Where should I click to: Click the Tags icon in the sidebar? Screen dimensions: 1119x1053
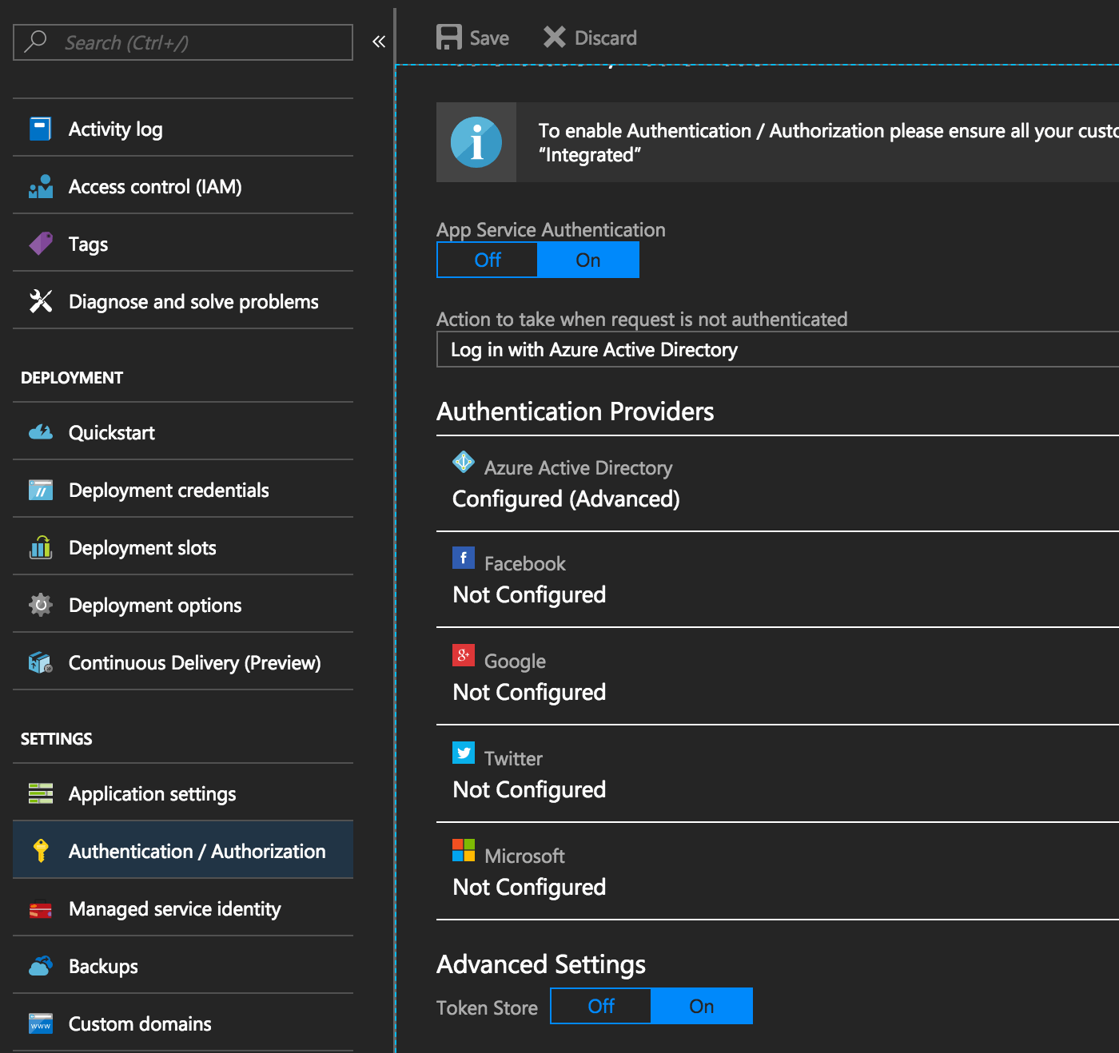39,243
